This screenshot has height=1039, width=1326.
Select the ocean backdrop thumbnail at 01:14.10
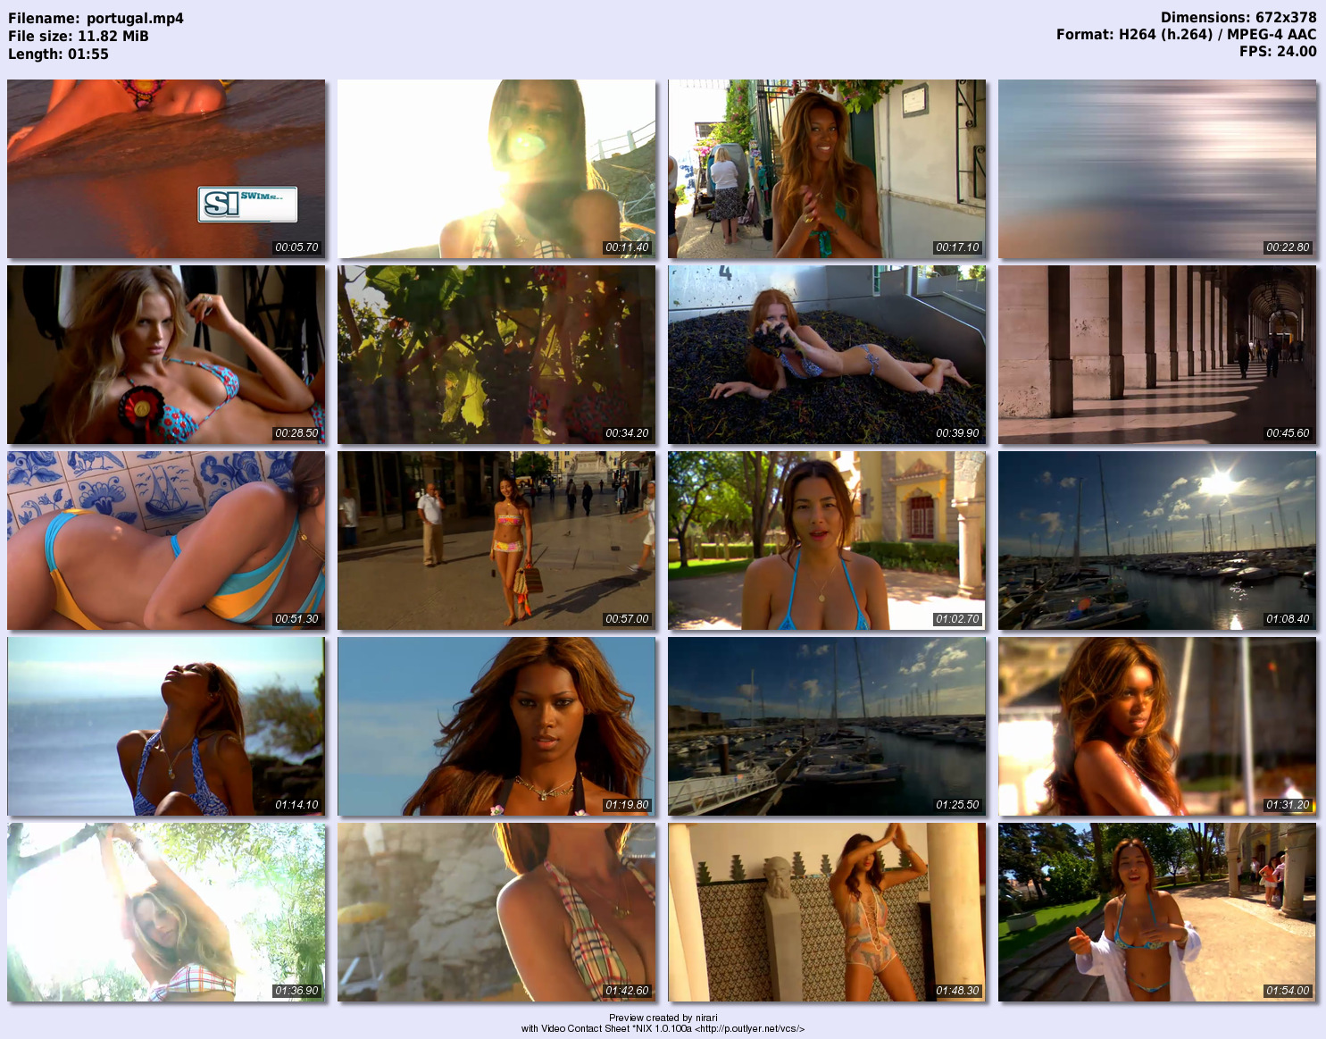(166, 726)
